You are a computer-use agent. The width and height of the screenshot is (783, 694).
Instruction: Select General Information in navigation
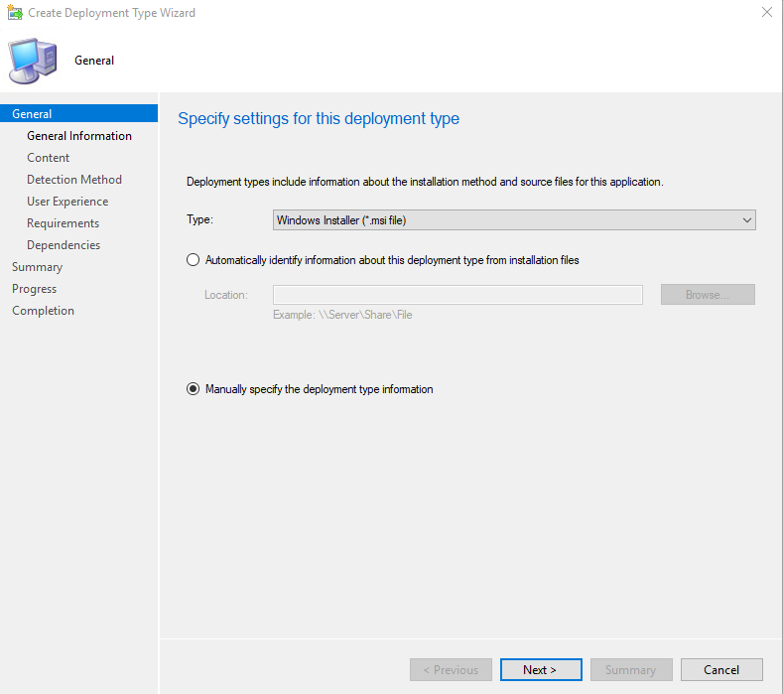79,136
